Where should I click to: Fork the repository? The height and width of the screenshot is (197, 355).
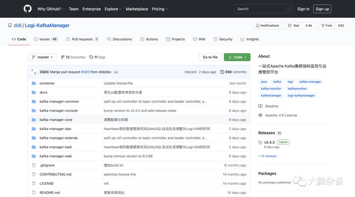[326, 26]
